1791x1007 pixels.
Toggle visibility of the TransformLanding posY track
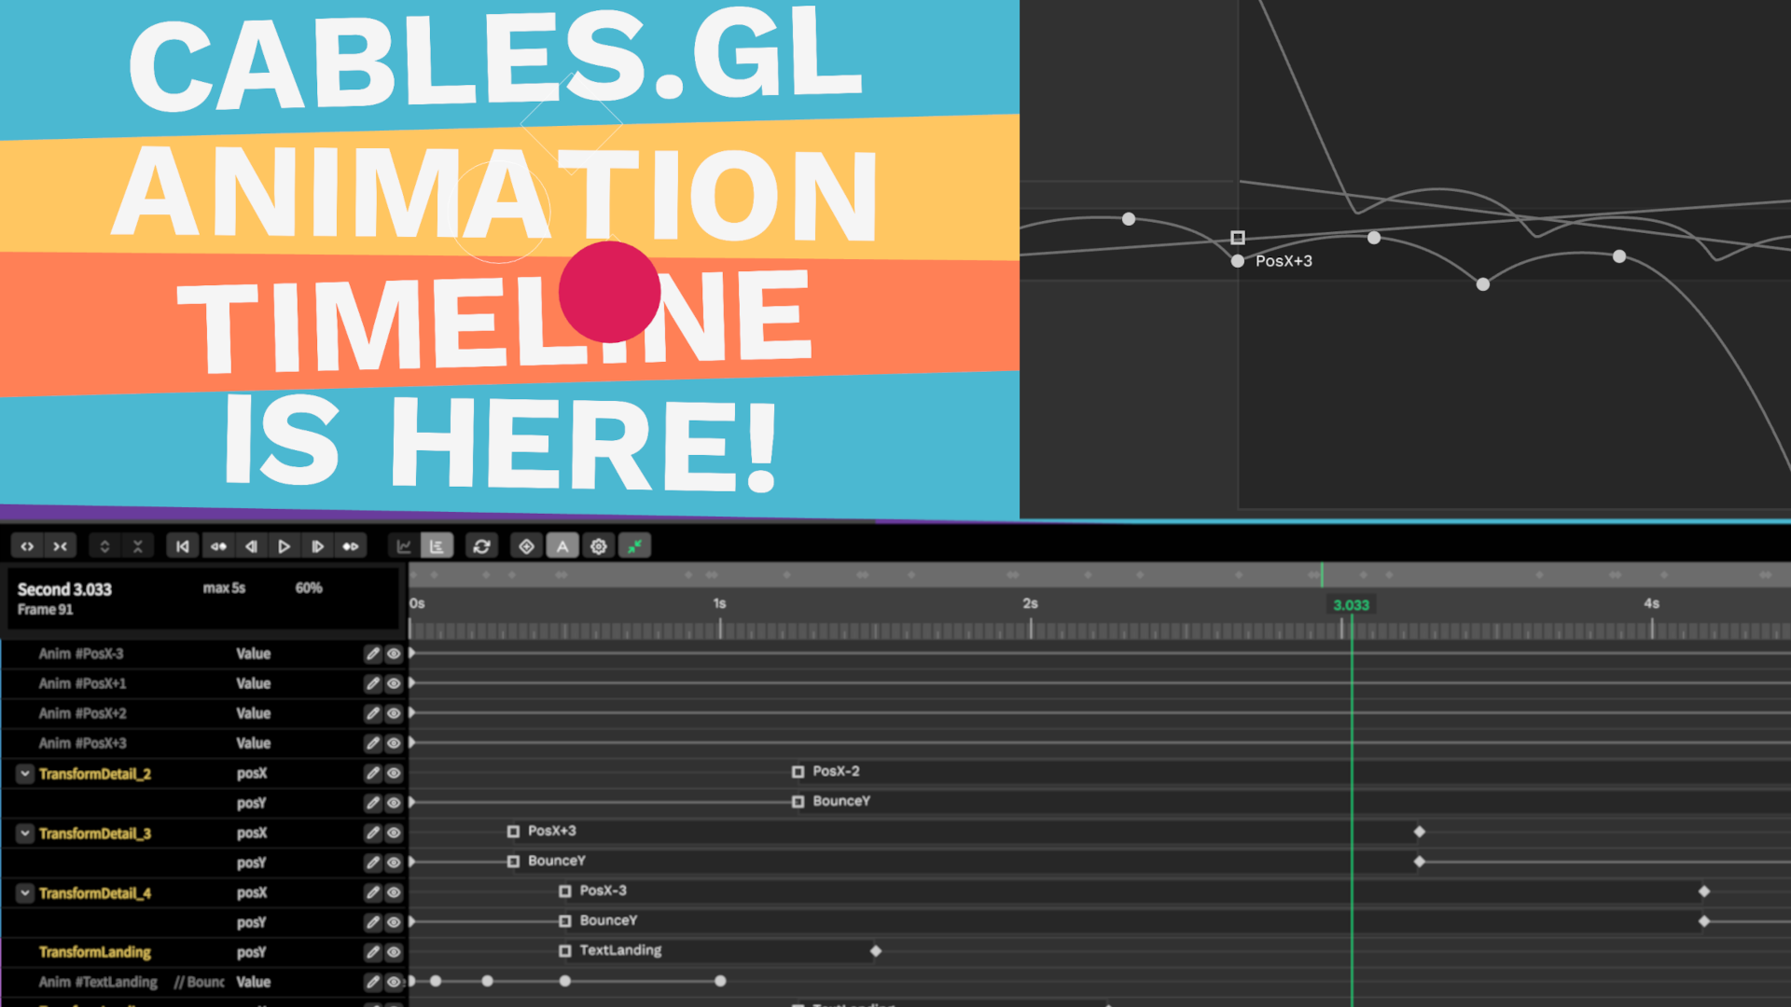pos(394,952)
